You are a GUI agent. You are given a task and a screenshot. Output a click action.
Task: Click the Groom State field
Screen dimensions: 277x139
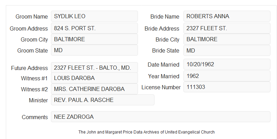pyautogui.click(x=94, y=50)
